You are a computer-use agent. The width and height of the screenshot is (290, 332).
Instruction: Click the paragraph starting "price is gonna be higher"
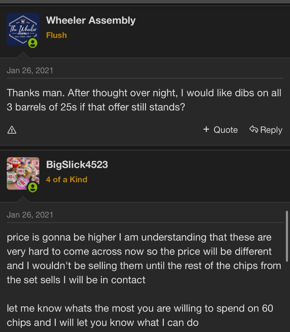(143, 258)
